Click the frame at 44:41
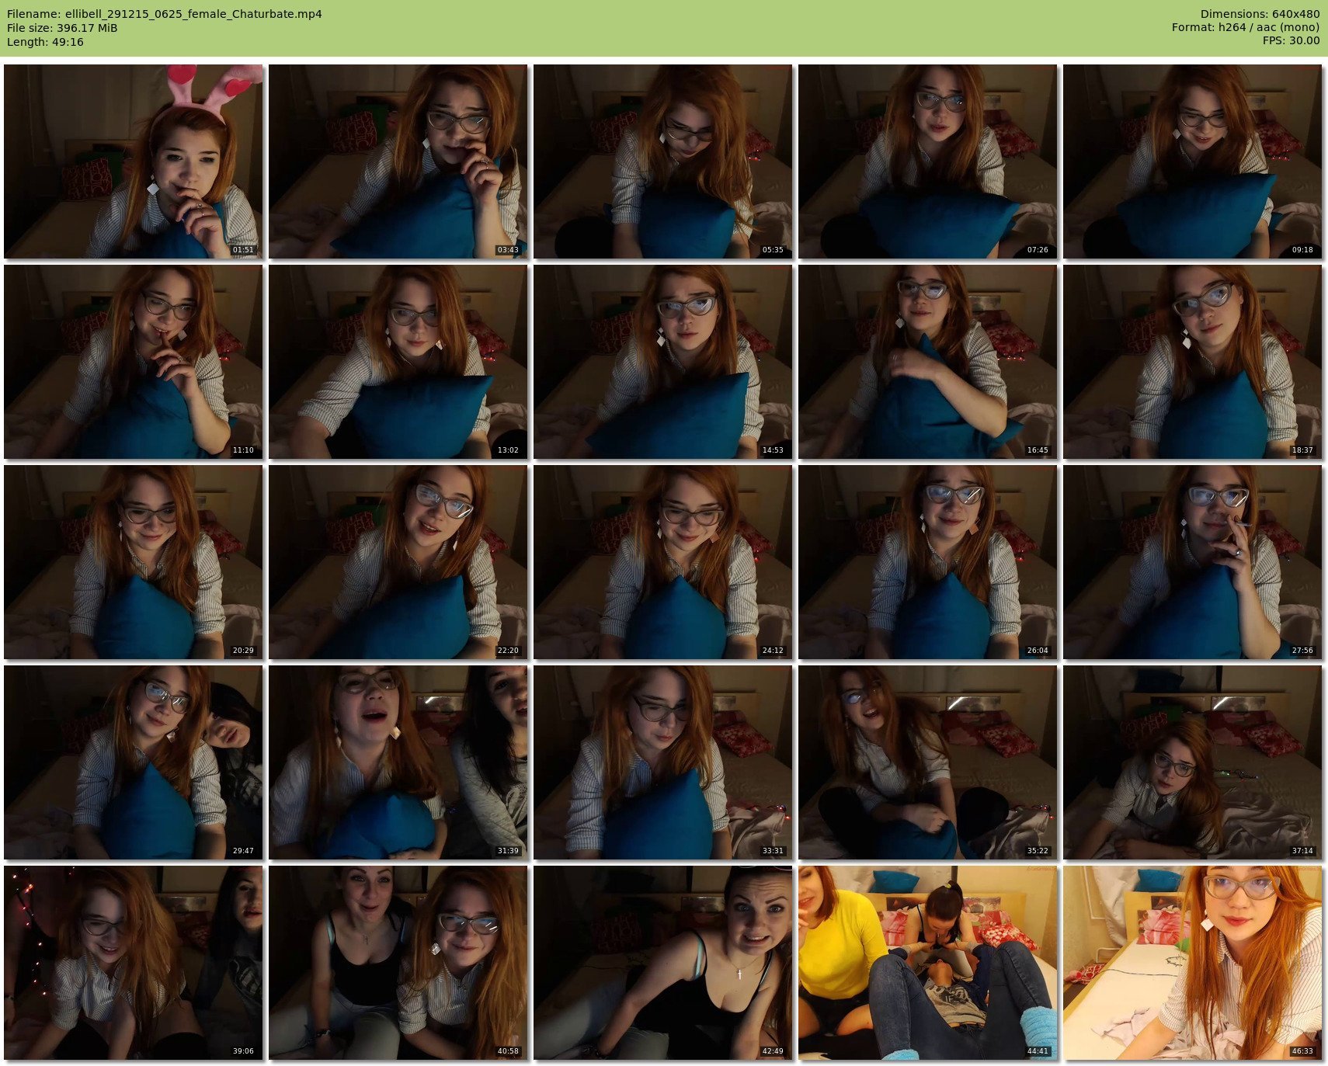The width and height of the screenshot is (1328, 1066). (x=928, y=963)
